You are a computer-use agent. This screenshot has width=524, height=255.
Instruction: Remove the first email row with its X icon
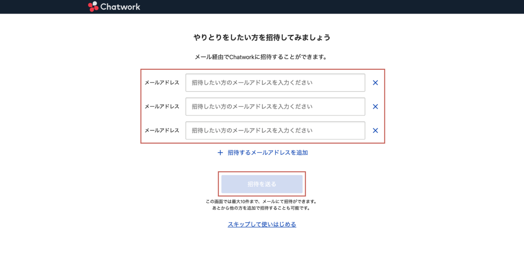[x=375, y=82]
